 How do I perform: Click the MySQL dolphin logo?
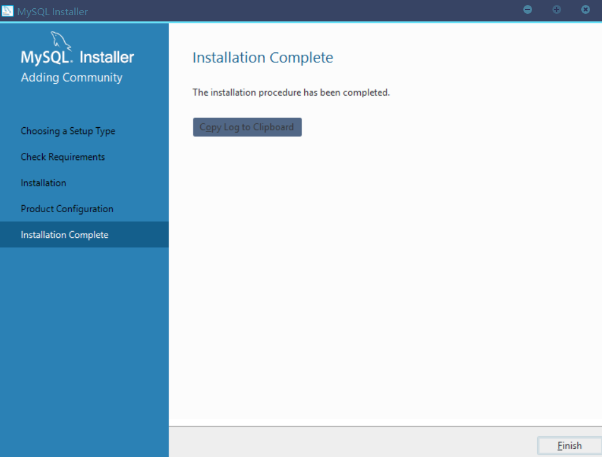(60, 39)
